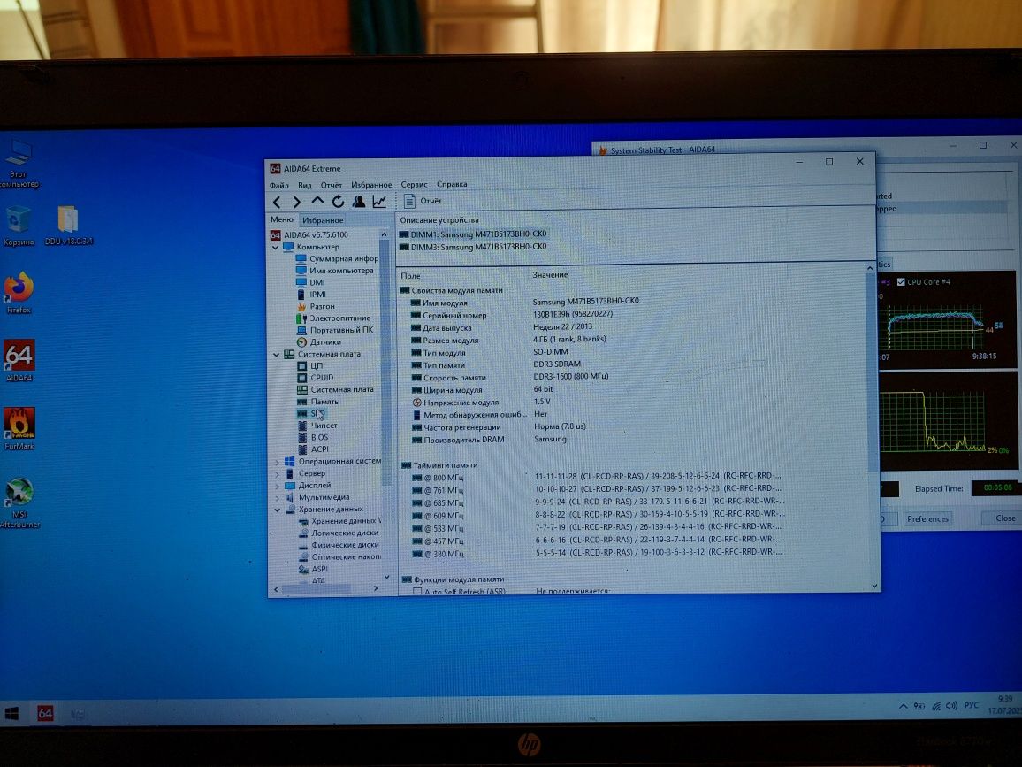
Task: Tick the Auto Self Refresh (ASR) checkbox
Action: [x=417, y=592]
